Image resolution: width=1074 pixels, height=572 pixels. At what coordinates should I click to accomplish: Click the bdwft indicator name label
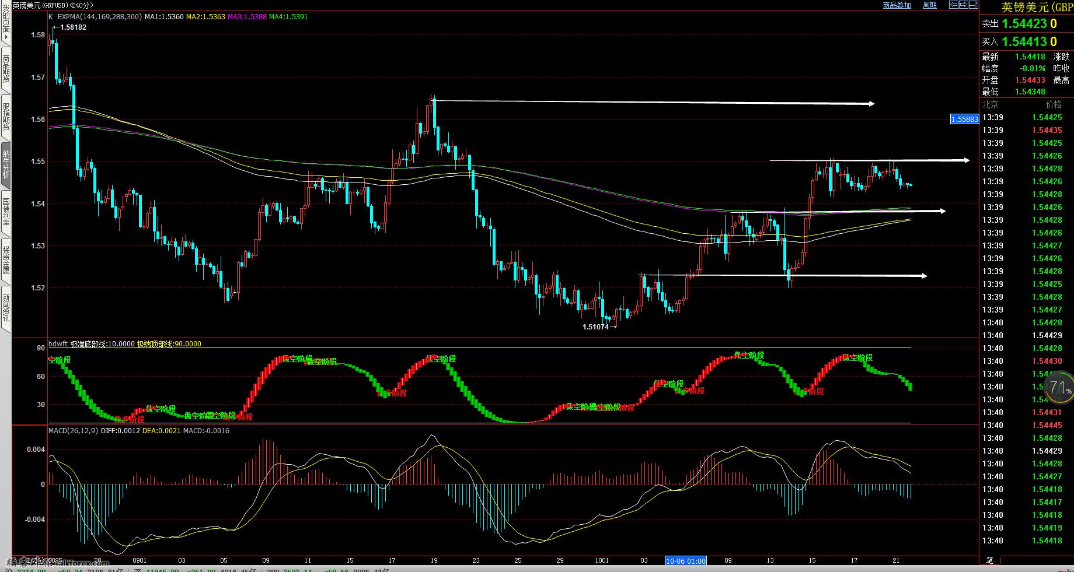[x=58, y=344]
